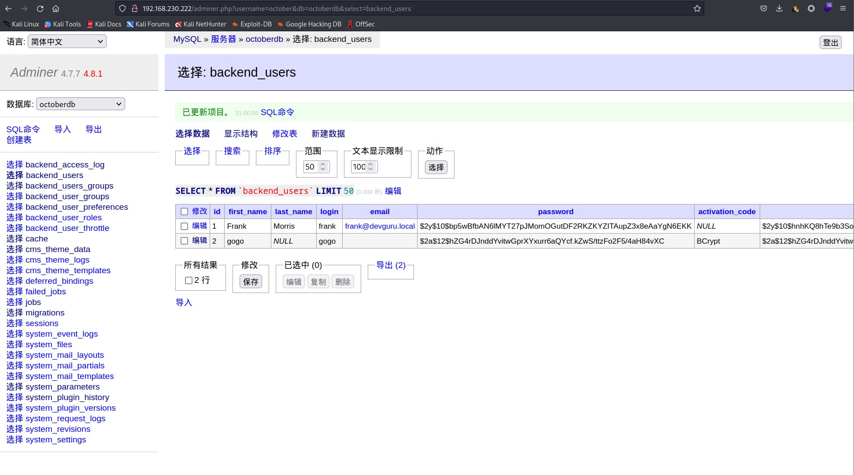Viewport: 854px width, 475px height.
Task: Click the purple extension icon with badge
Action: tap(828, 8)
